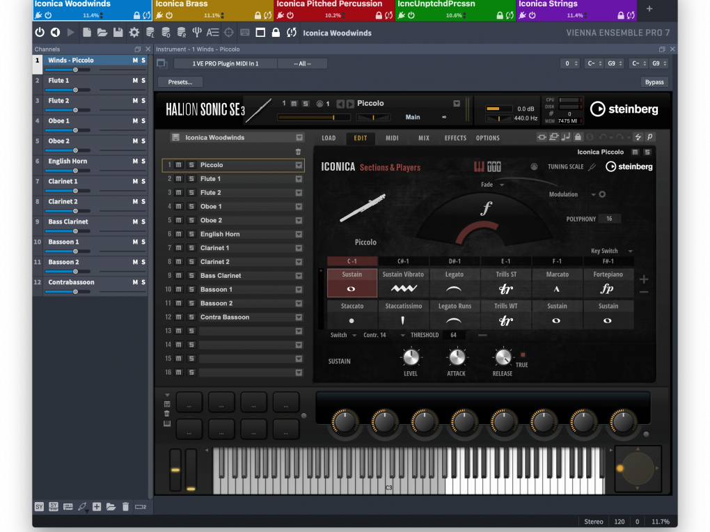
Task: Switch to the MIDI tab
Action: point(392,138)
